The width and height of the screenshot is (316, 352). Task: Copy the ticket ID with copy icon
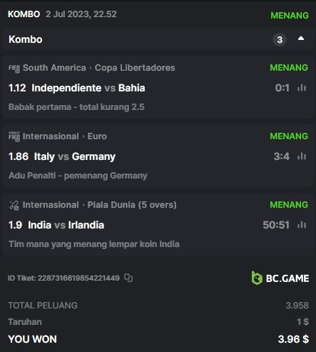128,278
